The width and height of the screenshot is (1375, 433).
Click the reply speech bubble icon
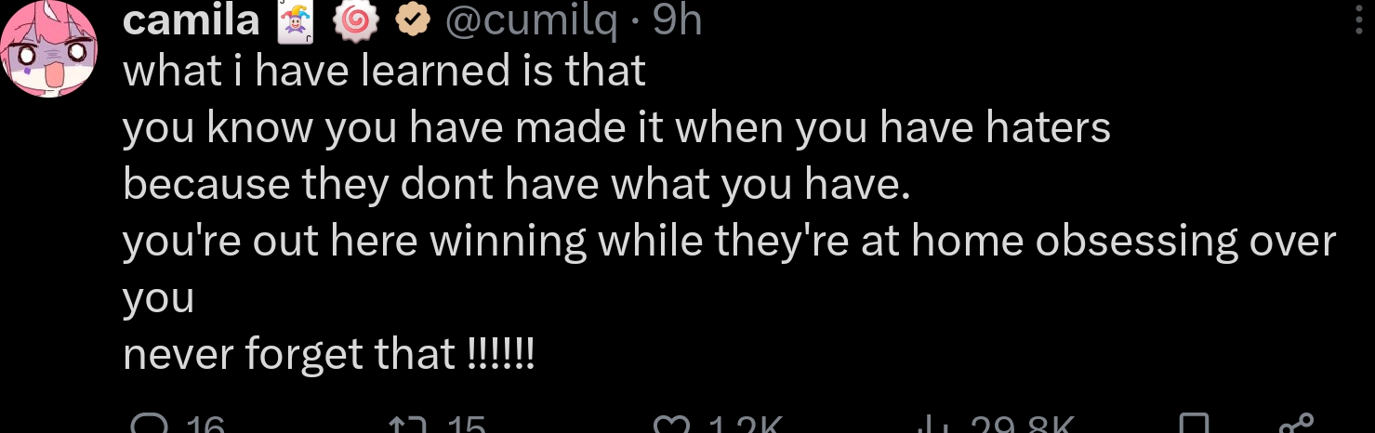coord(147,426)
